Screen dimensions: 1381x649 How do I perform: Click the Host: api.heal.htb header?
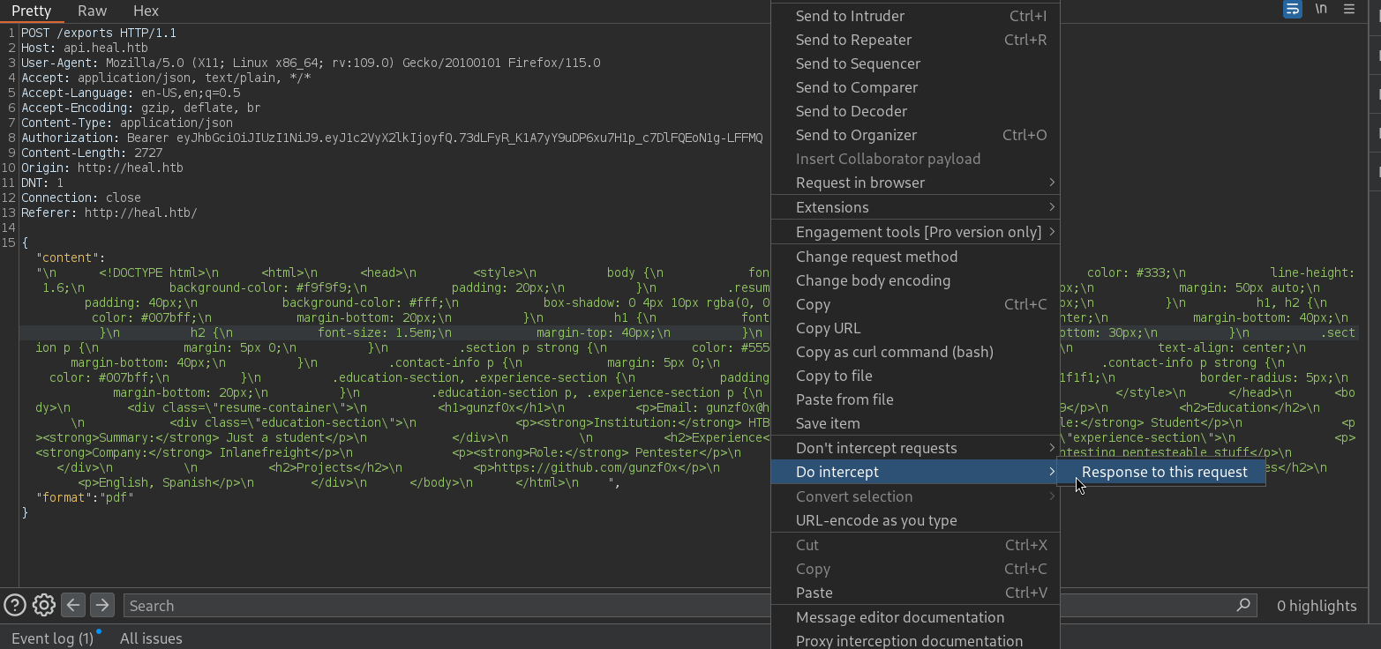85,48
